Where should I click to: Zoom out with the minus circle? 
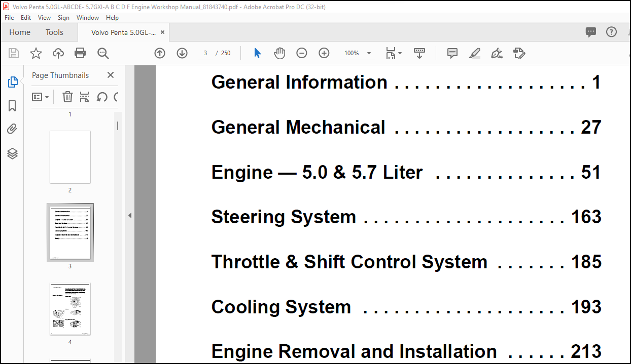pyautogui.click(x=302, y=53)
